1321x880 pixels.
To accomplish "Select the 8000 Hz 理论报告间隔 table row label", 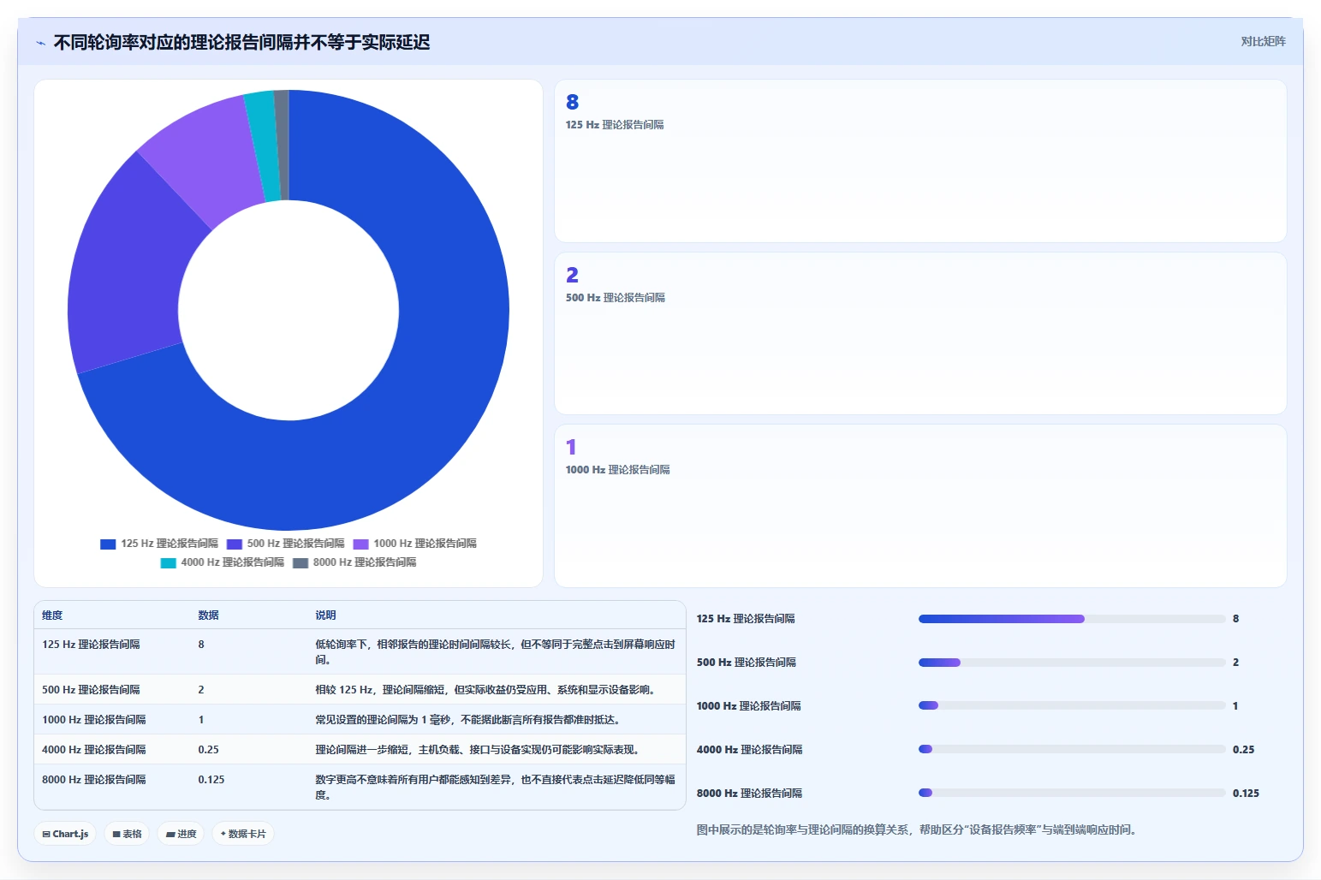I will click(94, 780).
